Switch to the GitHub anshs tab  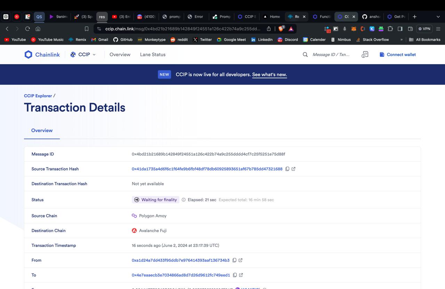(371, 17)
